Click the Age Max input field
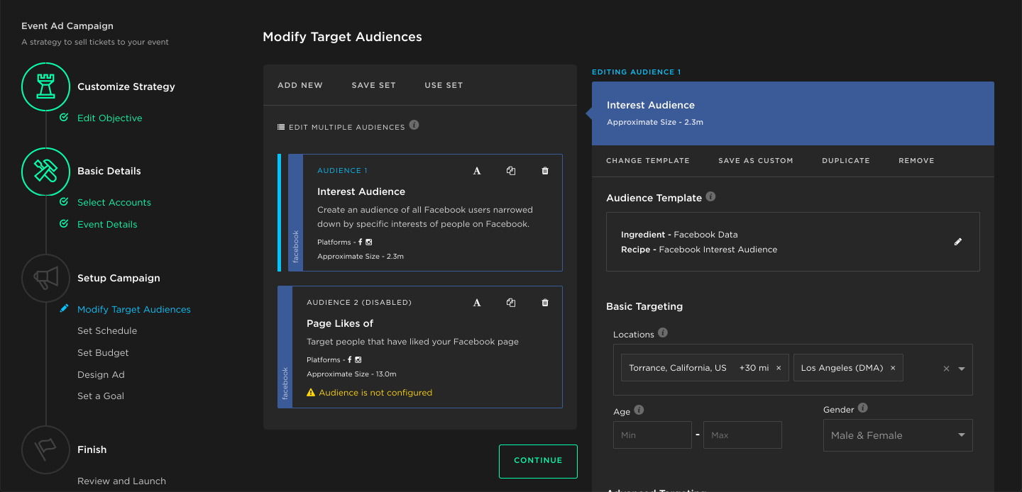 [x=742, y=435]
